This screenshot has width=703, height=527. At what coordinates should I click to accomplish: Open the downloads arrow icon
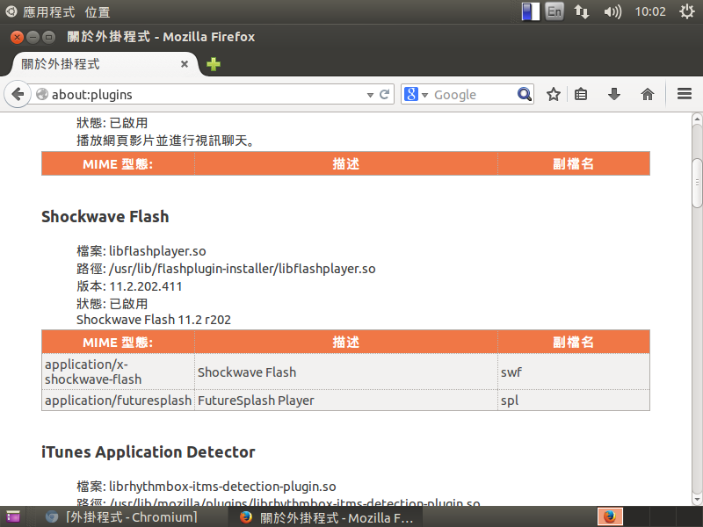tap(614, 95)
